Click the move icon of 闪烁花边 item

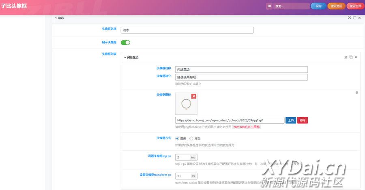pyautogui.click(x=346, y=57)
